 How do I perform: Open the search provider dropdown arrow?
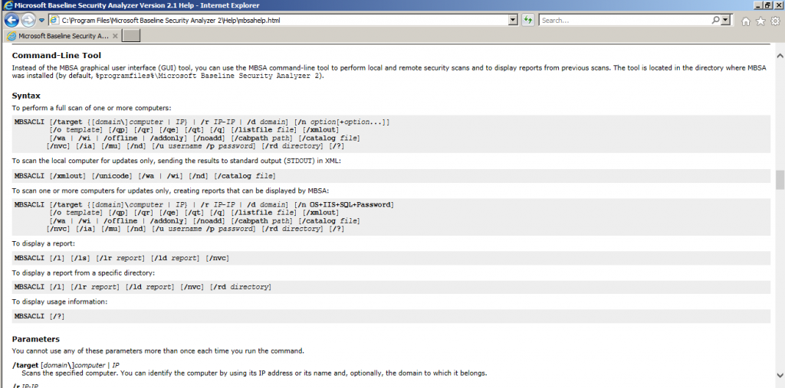(x=727, y=21)
